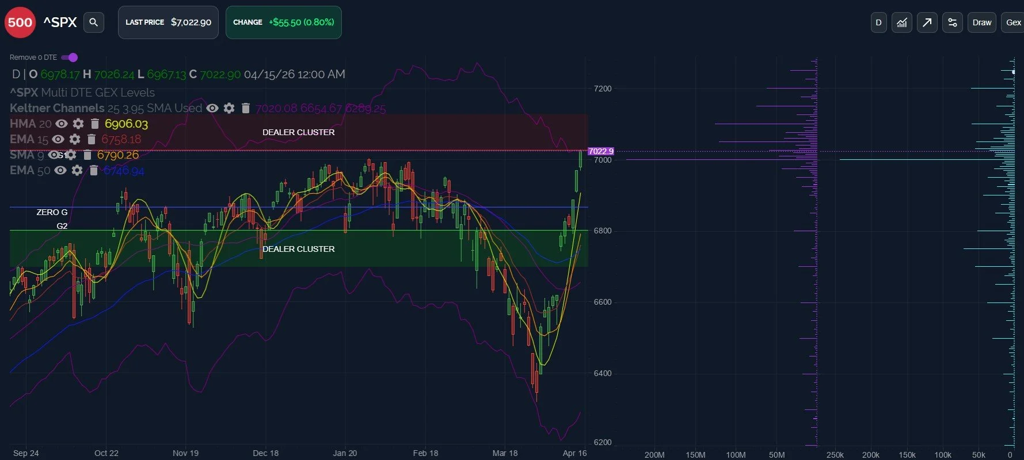Hide the EMA 15 line

pyautogui.click(x=58, y=139)
